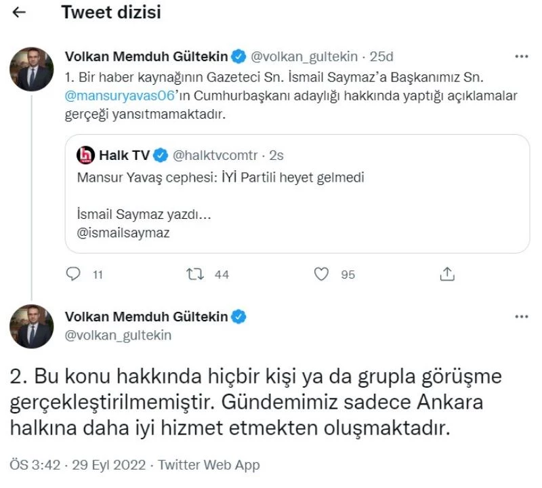Viewport: 542px width, 488px height.
Task: Share the Halk TV tweet
Action: (447, 274)
